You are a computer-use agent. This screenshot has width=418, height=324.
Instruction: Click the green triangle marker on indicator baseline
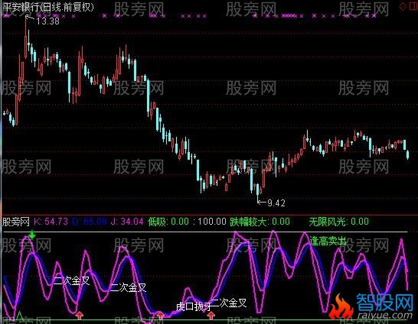pyautogui.click(x=19, y=316)
